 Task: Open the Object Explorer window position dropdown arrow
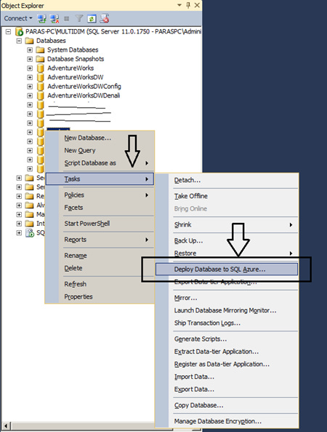179,5
